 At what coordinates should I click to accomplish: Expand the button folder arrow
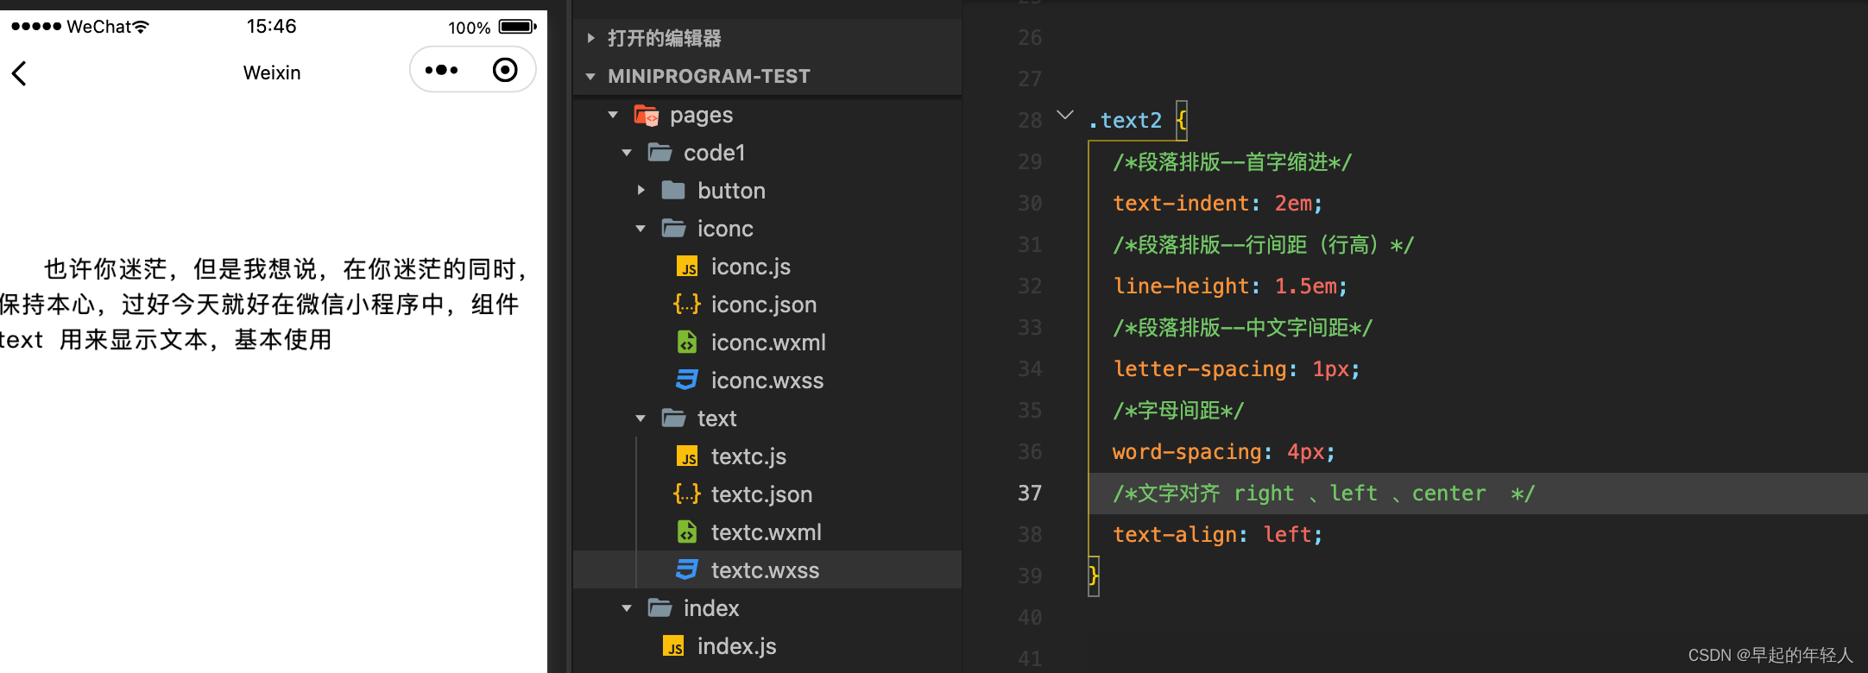pyautogui.click(x=641, y=191)
